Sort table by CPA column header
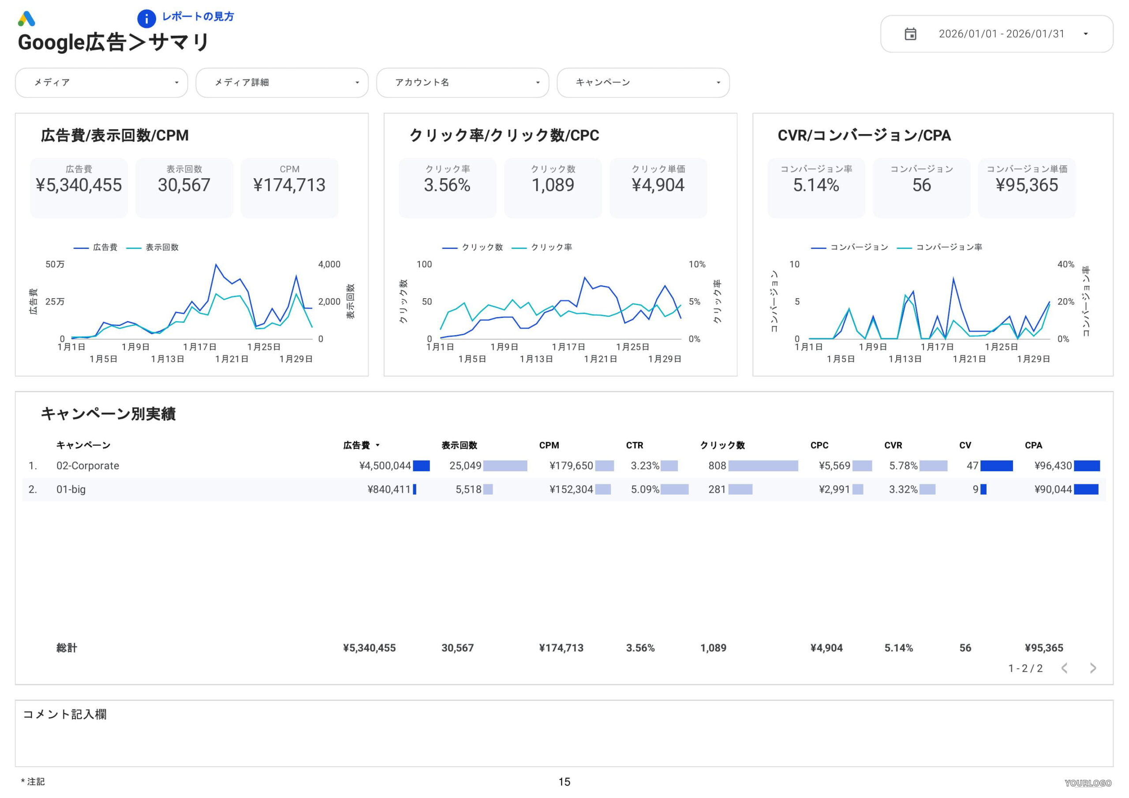 pyautogui.click(x=1033, y=445)
